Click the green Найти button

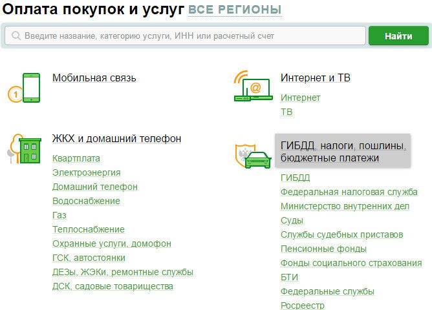(398, 36)
